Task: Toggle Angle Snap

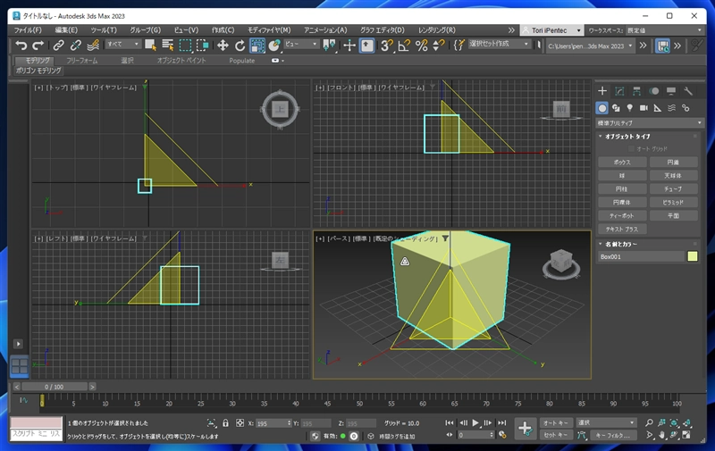Action: [404, 45]
